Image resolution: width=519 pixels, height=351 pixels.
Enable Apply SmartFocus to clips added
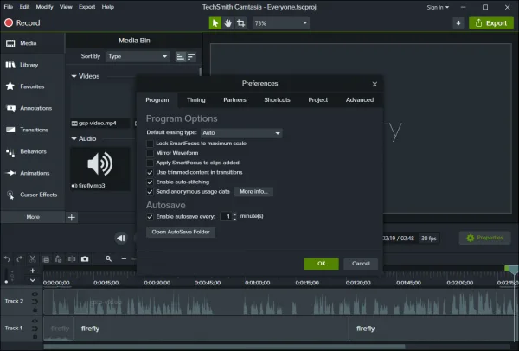click(x=150, y=163)
